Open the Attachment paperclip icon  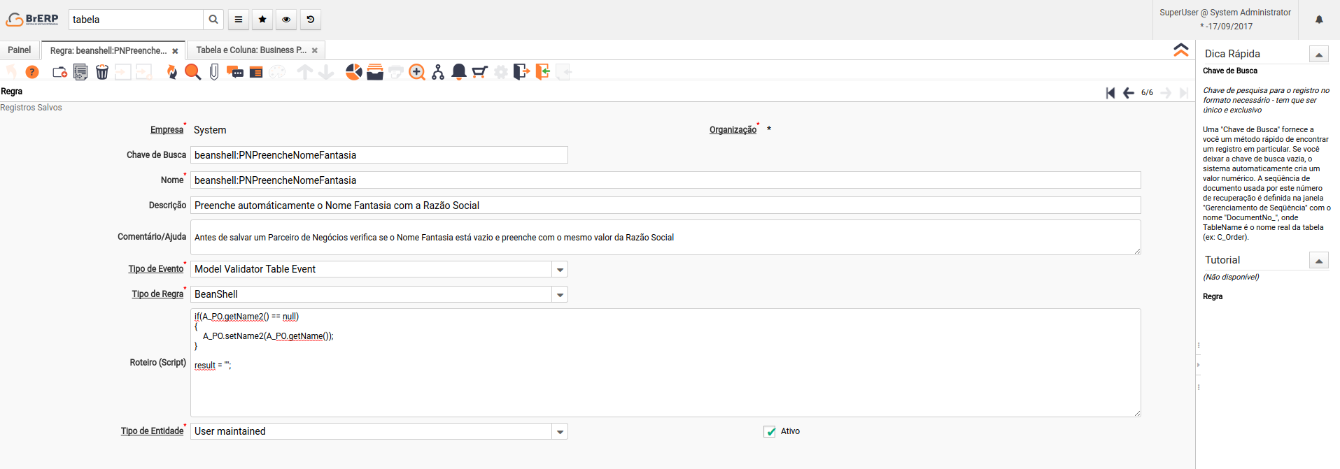214,72
